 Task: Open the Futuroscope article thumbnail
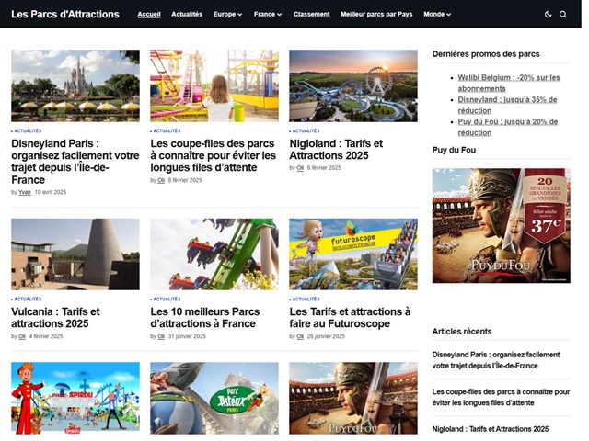click(353, 254)
